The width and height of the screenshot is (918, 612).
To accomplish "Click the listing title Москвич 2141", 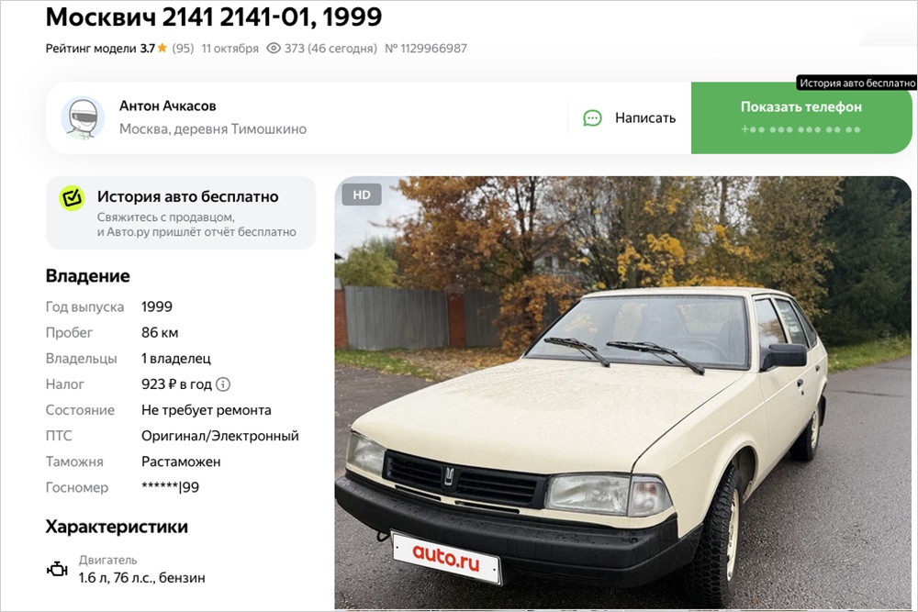I will point(214,17).
